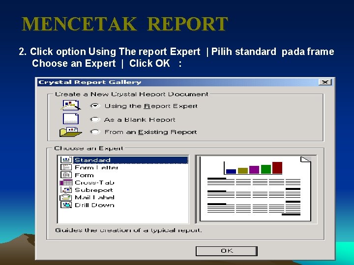Select the From an Existing Report radio button
The height and width of the screenshot is (265, 354).
tap(95, 132)
